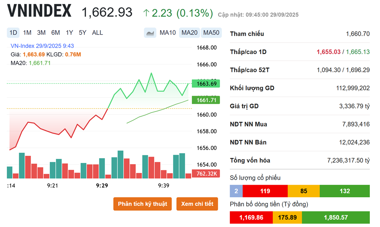Select the 1Y time range
The height and width of the screenshot is (227, 380).
pyautogui.click(x=69, y=33)
